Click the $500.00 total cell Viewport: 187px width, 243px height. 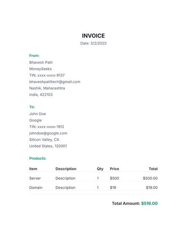point(150,178)
